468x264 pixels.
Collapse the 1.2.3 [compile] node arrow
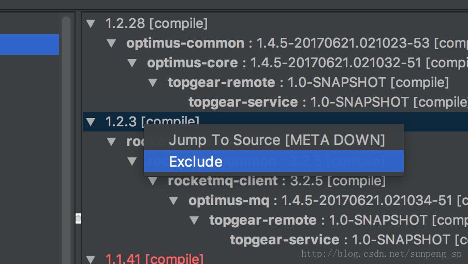point(91,122)
